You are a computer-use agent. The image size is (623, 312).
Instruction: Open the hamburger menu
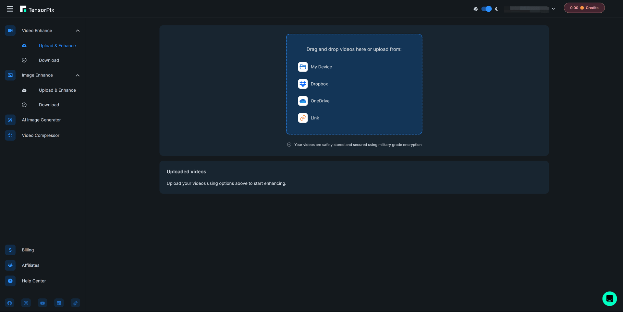coord(10,9)
